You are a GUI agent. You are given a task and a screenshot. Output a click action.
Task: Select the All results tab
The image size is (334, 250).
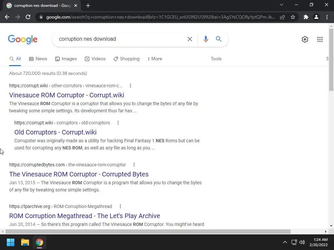coord(15,59)
